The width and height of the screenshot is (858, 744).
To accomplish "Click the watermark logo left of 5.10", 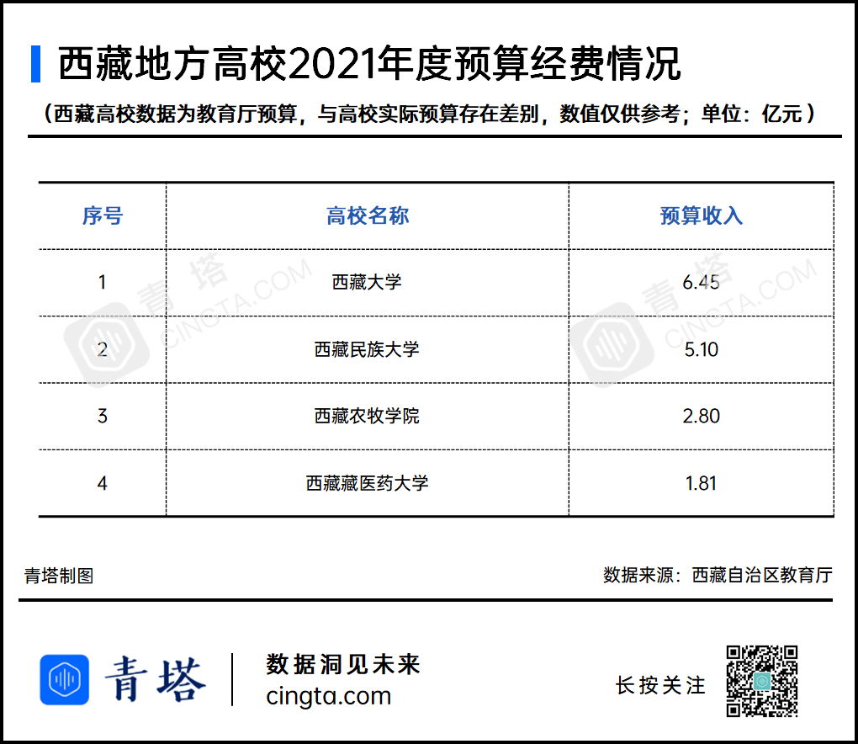I will coord(612,345).
